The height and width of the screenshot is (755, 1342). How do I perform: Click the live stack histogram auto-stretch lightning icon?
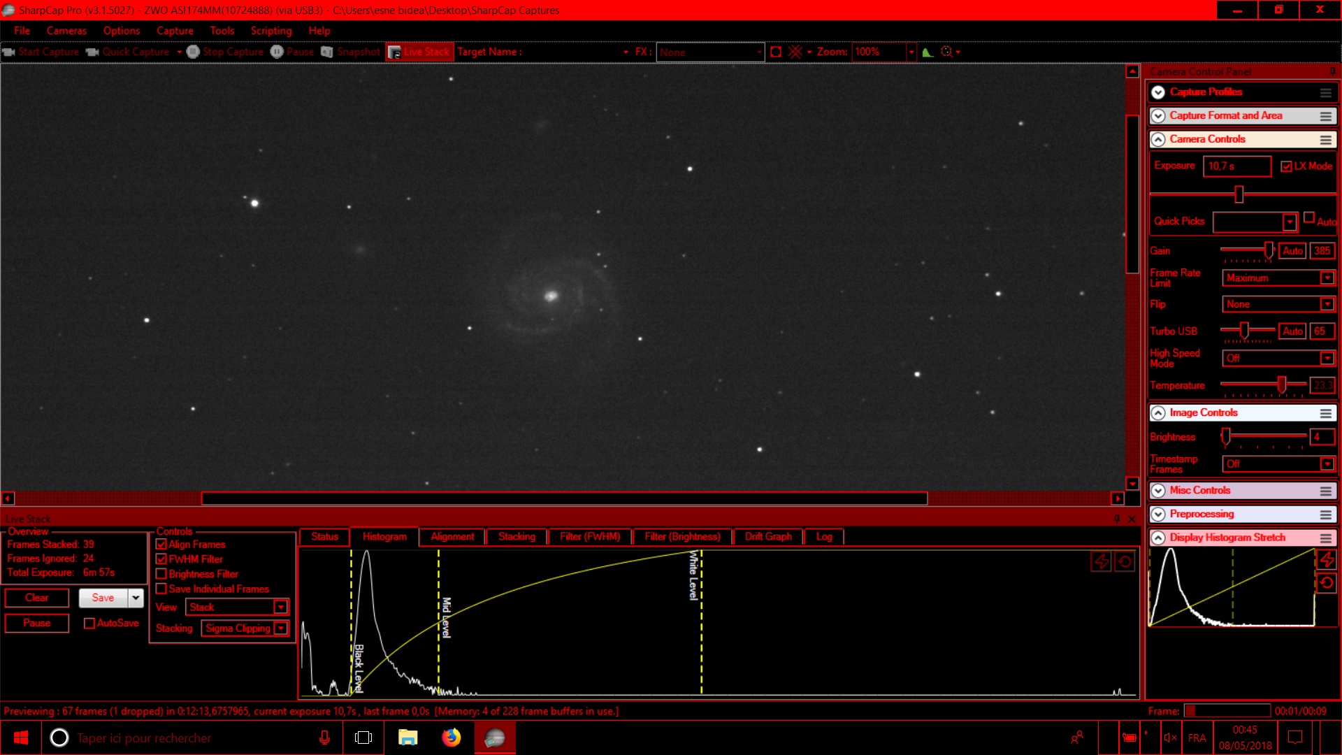[x=1101, y=561]
